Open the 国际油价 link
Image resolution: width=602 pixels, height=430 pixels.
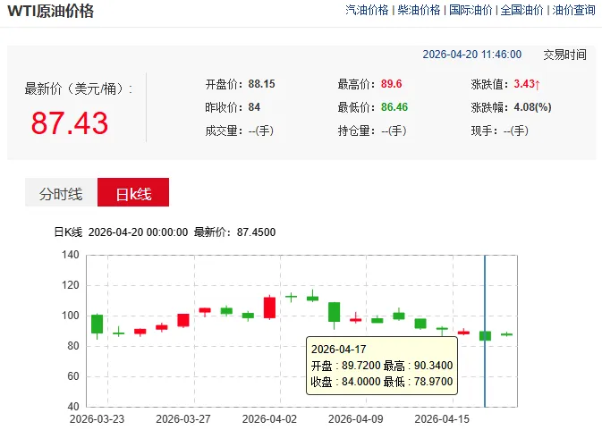click(471, 10)
